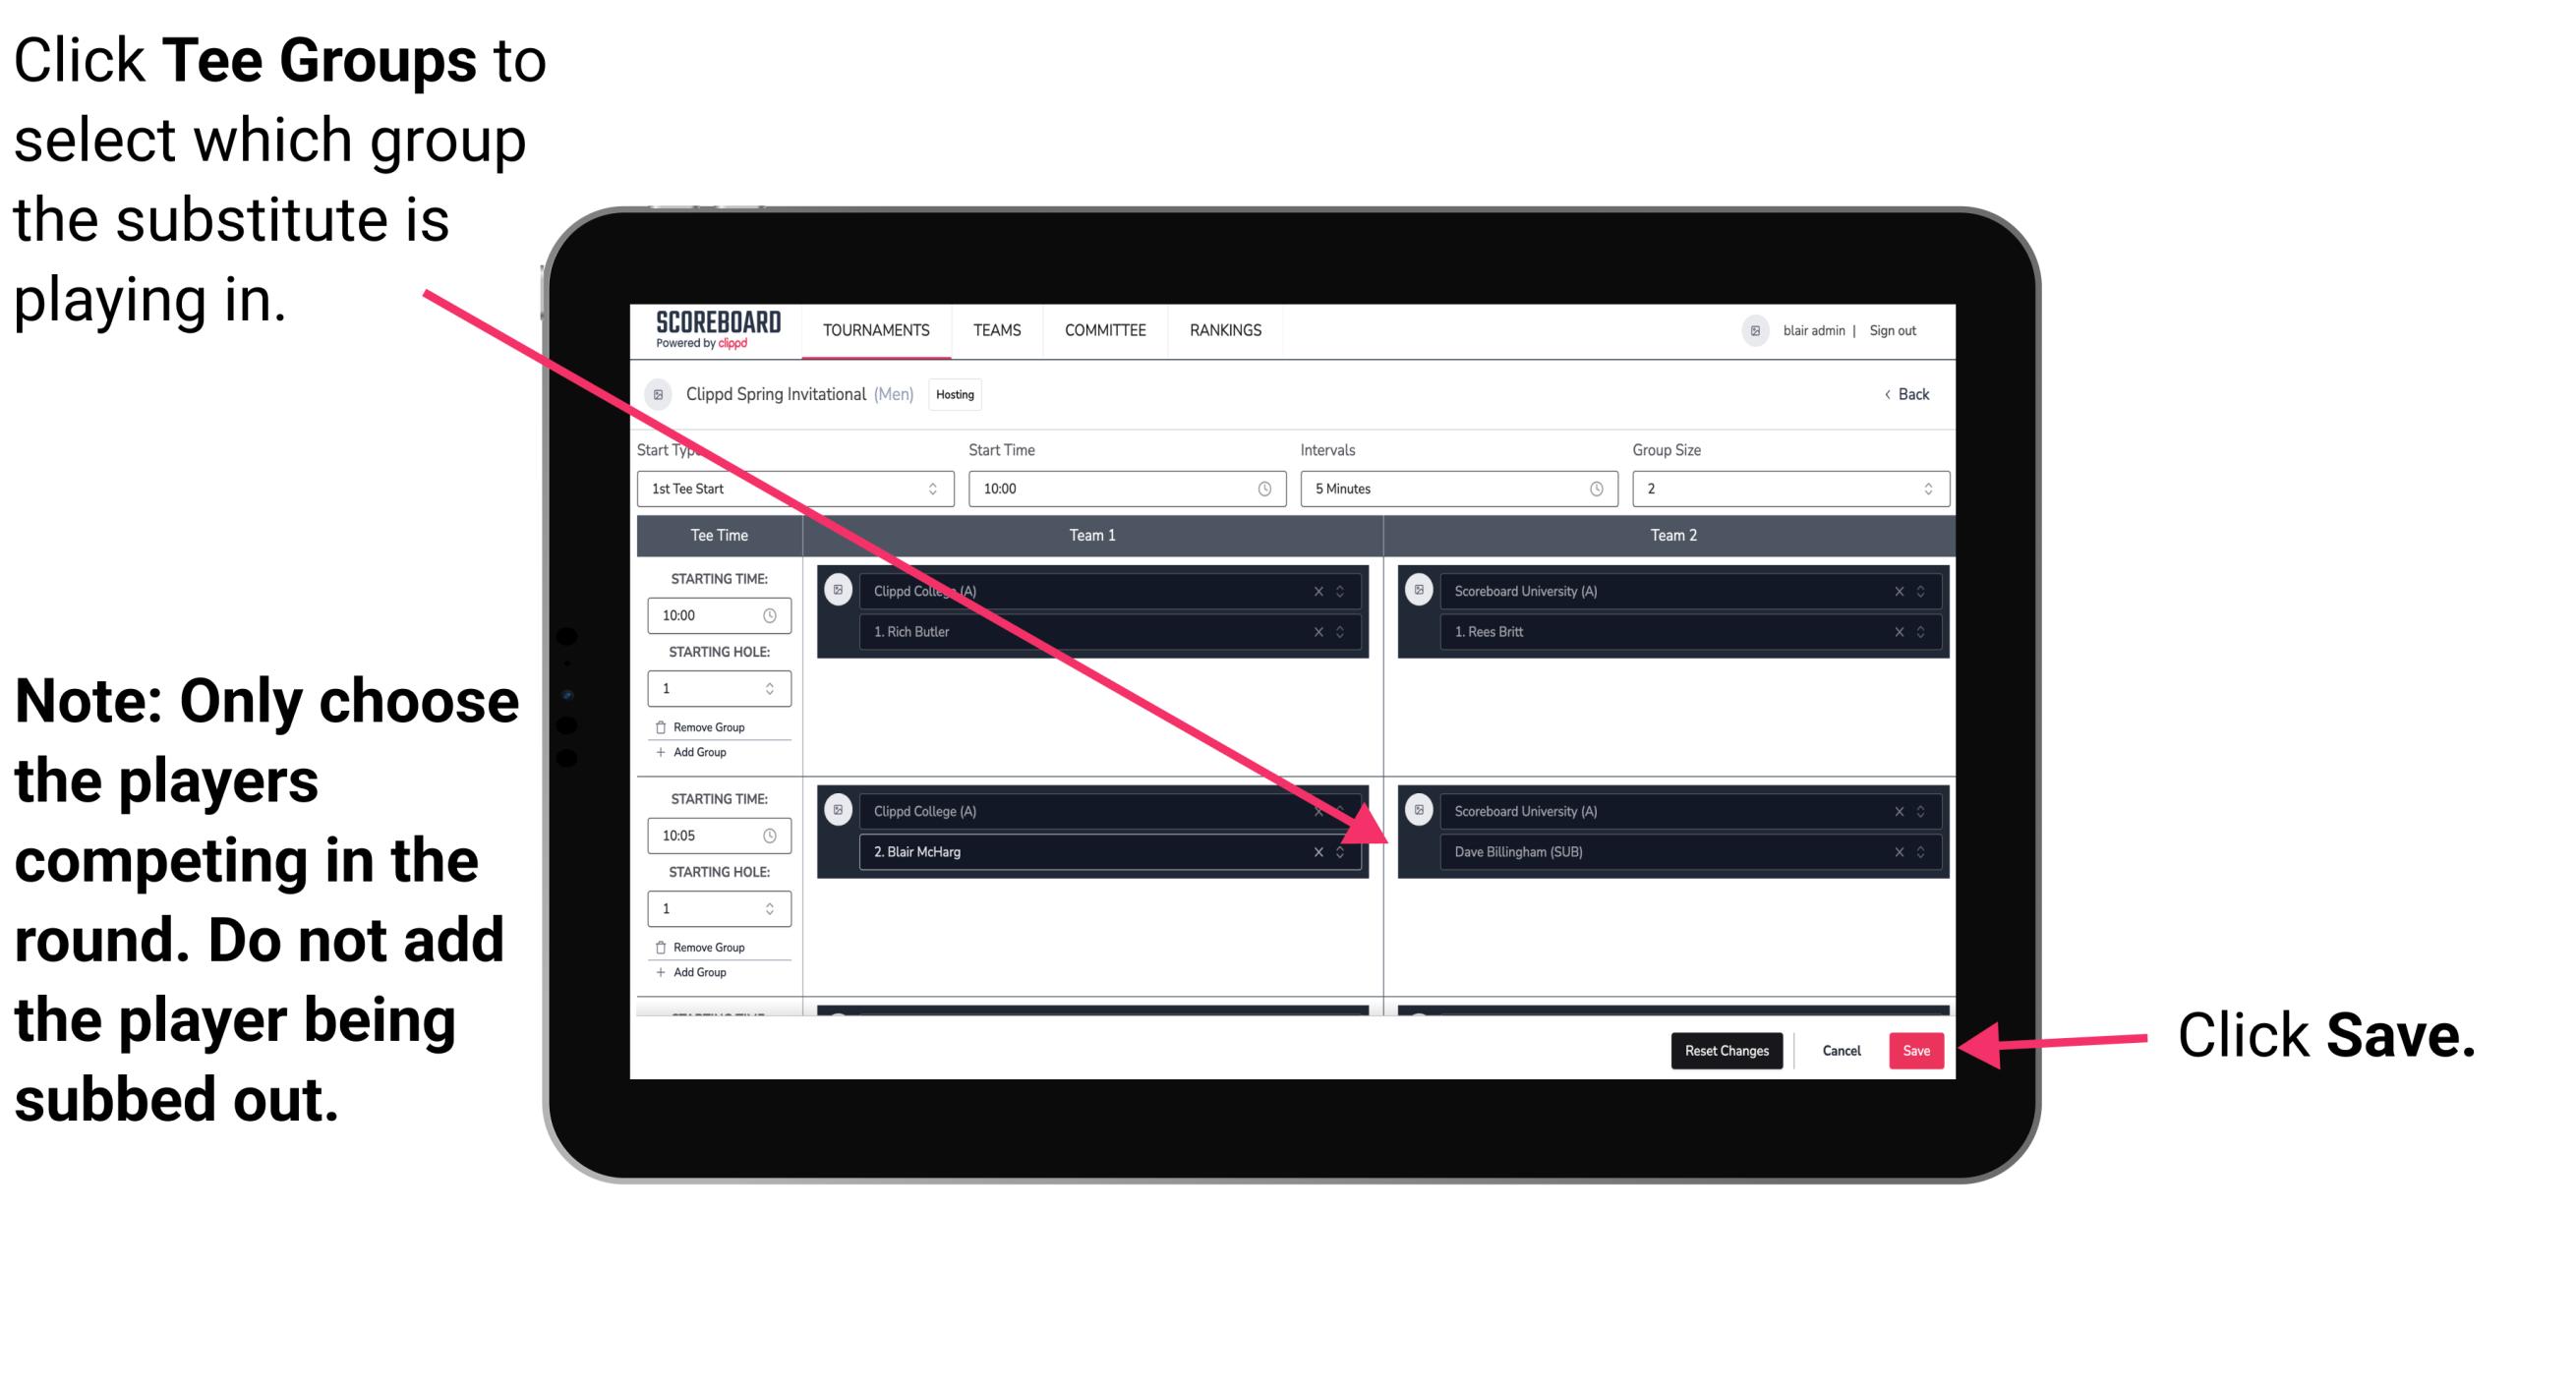Click Reset Changes button
2576x1385 pixels.
click(x=1722, y=1049)
